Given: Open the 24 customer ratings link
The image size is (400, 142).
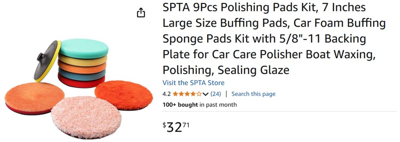Looking at the screenshot, I should pyautogui.click(x=215, y=94).
